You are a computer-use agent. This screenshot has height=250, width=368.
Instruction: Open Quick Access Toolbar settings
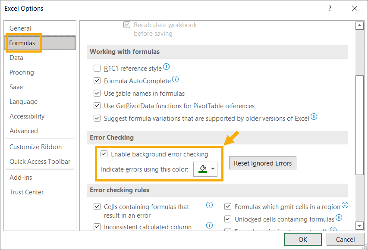tap(40, 162)
